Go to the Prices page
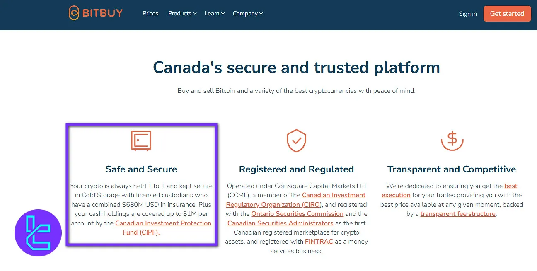 (x=150, y=13)
